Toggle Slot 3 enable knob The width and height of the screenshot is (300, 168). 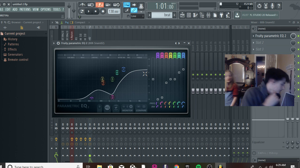pos(293,49)
